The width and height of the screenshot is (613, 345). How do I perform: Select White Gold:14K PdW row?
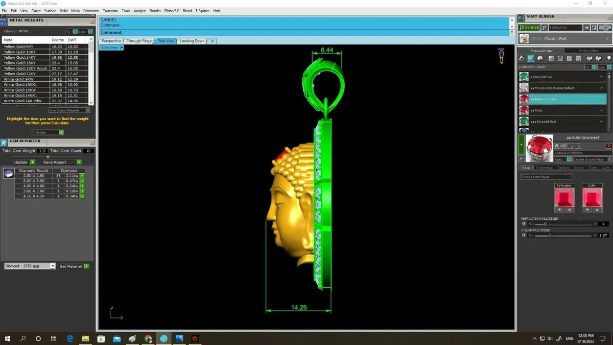click(x=45, y=101)
